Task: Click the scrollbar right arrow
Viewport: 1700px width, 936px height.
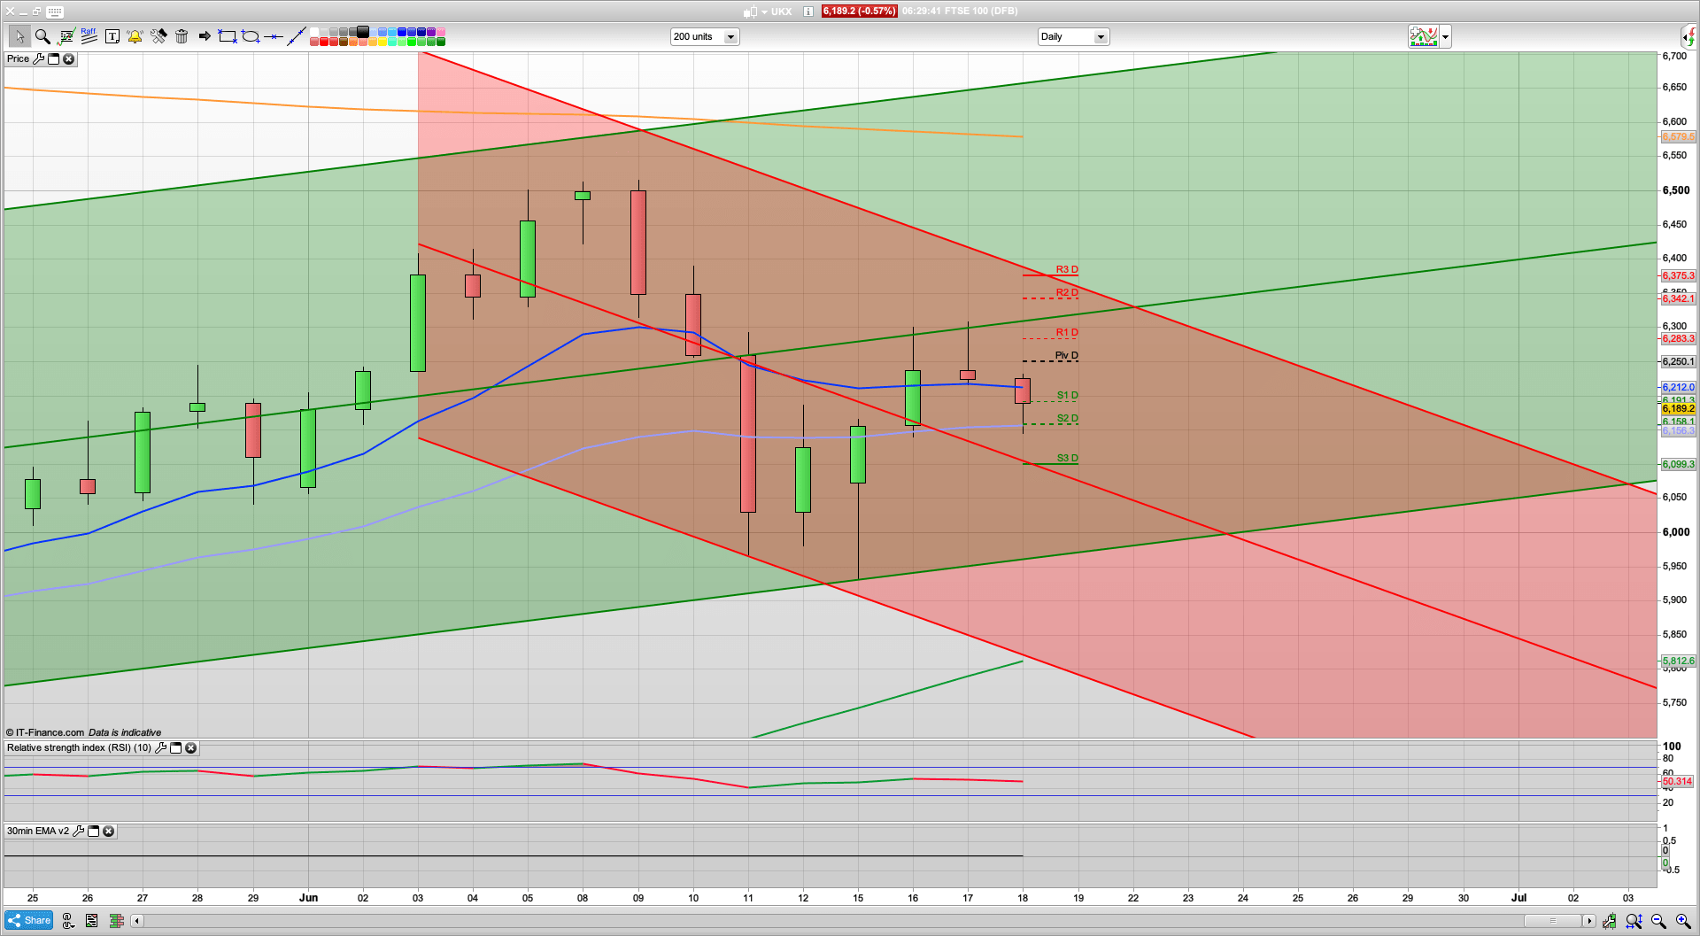Action: coord(1589,921)
